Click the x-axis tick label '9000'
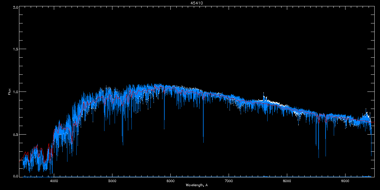This screenshot has height=190, width=380. [x=345, y=181]
